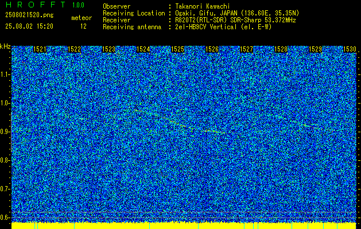Click the 1.0 frequency axis label

coord(5,103)
